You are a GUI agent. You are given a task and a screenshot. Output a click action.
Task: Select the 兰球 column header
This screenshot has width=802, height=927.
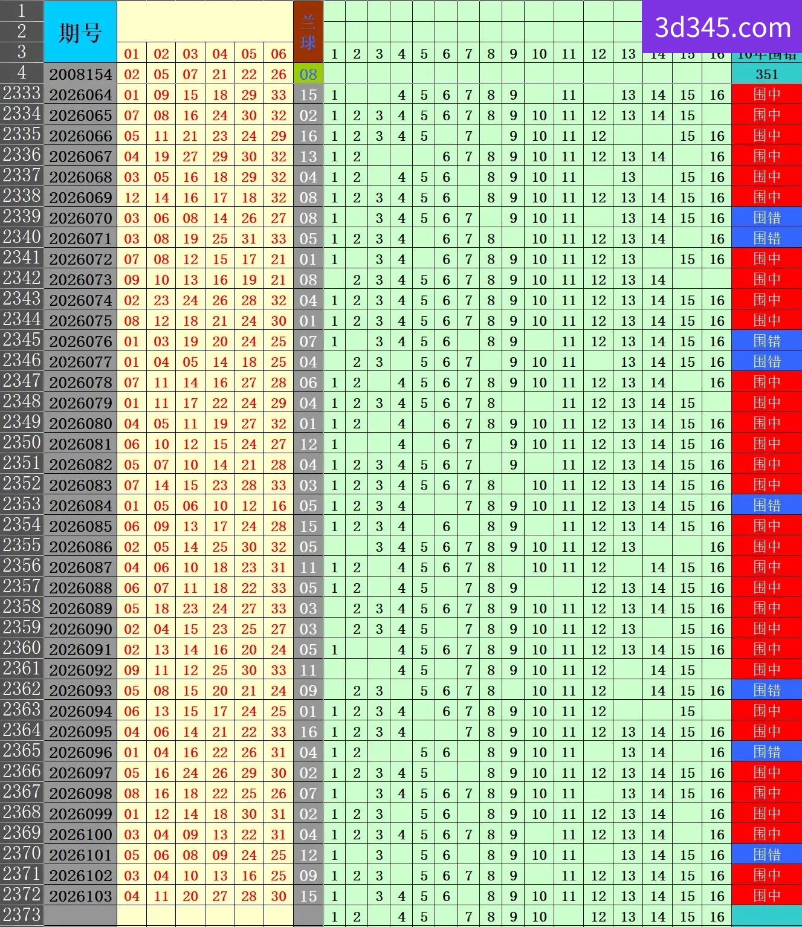[x=308, y=31]
